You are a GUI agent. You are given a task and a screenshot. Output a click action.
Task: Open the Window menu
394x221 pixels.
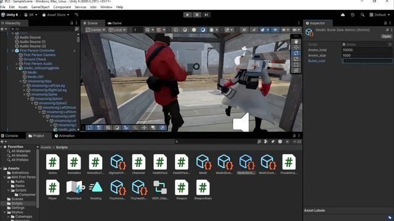pos(107,7)
